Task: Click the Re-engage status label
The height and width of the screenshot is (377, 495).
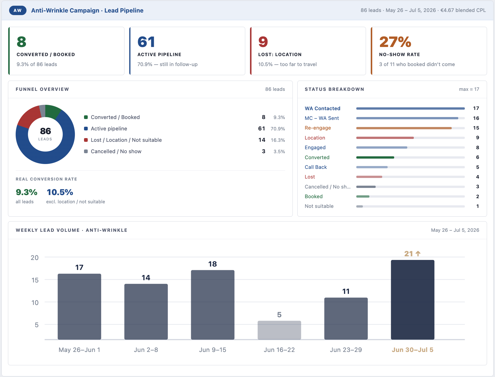Action: 318,128
